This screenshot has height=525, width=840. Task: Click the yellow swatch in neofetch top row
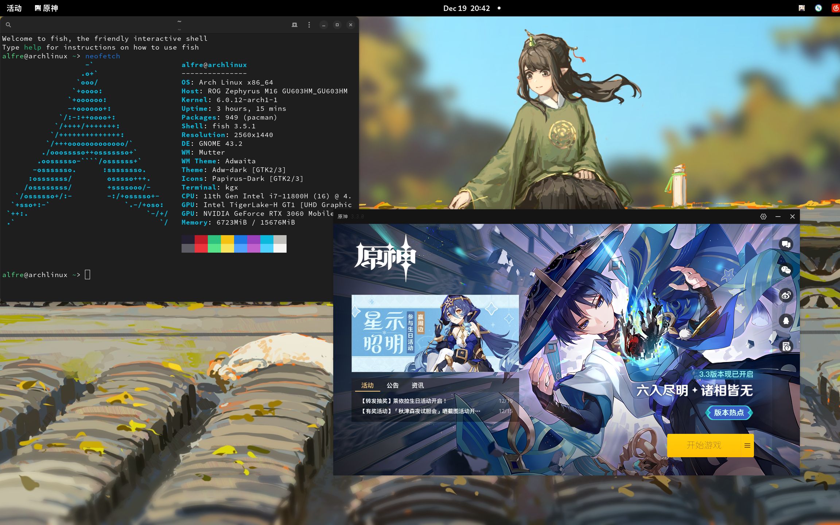tap(227, 240)
